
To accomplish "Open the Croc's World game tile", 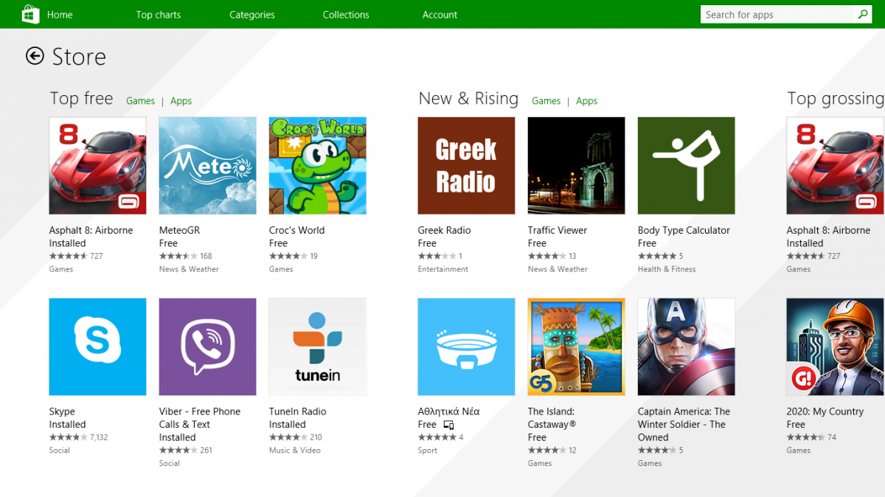I will (x=318, y=166).
